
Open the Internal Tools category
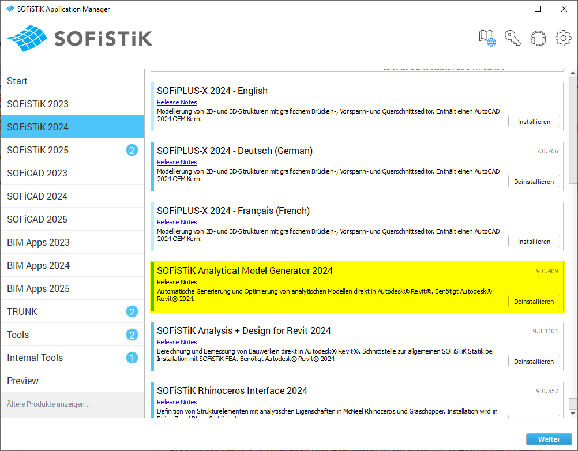click(73, 358)
